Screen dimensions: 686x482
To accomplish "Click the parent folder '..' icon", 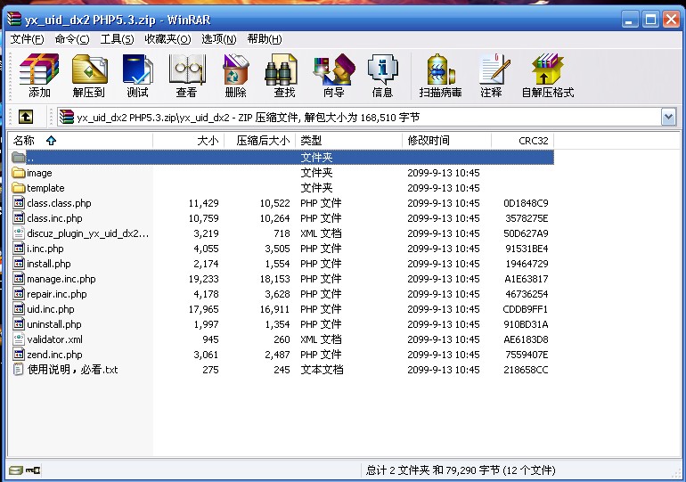I will (19, 157).
